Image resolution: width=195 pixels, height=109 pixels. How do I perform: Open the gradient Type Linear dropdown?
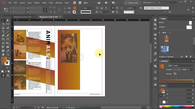click(x=183, y=66)
